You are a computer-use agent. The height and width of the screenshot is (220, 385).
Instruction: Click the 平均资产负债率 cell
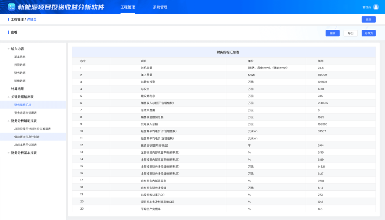click(151, 209)
